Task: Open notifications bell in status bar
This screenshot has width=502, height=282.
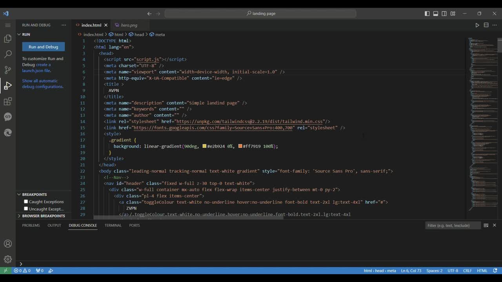Action: click(x=495, y=271)
